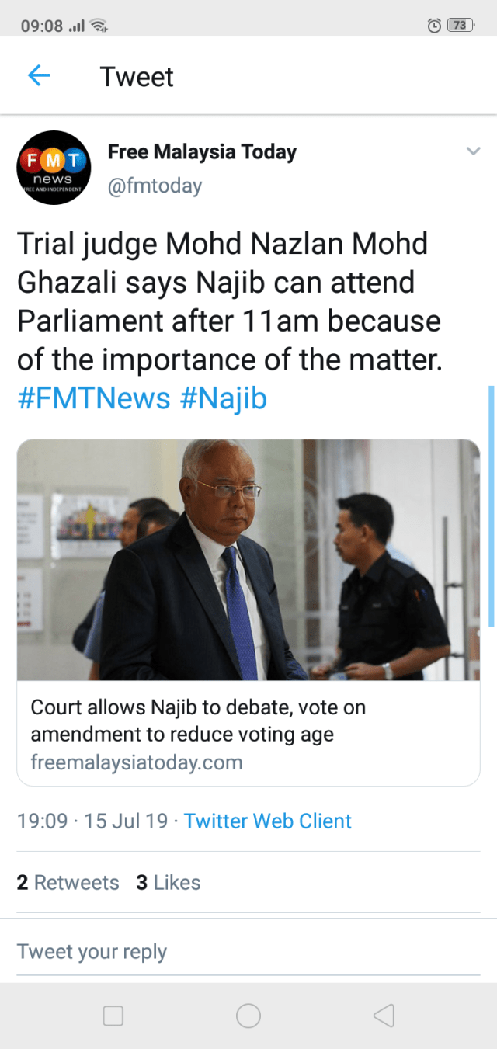The height and width of the screenshot is (1049, 497).
Task: Open the Free Malaysia Today account name
Action: pyautogui.click(x=202, y=152)
